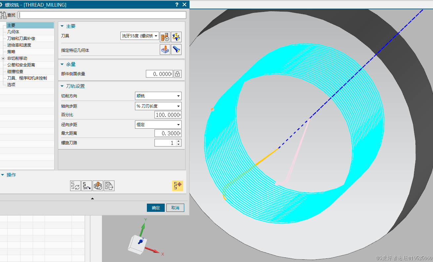Select 主要 in the navigation tree
433x262 pixels.
coord(11,25)
